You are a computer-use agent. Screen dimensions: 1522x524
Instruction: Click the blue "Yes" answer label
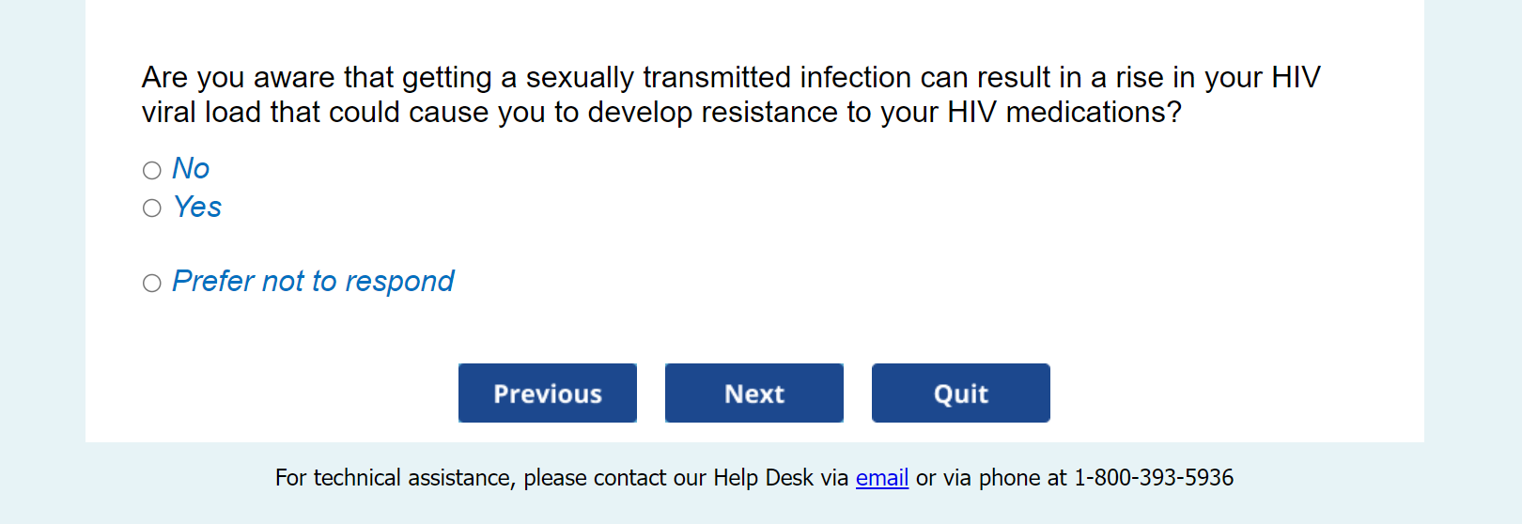[197, 208]
